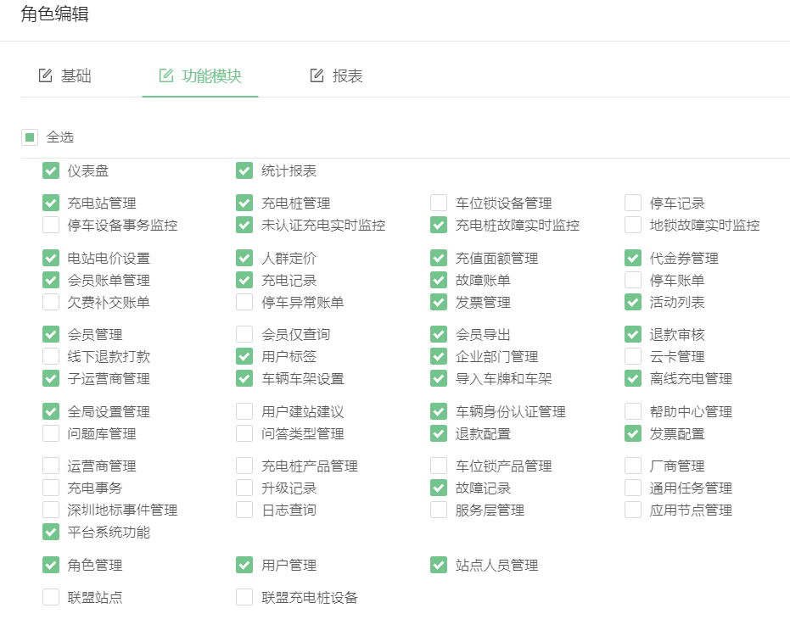This screenshot has width=790, height=636.
Task: Enable 帮助中心管理 checkbox
Action: [633, 411]
